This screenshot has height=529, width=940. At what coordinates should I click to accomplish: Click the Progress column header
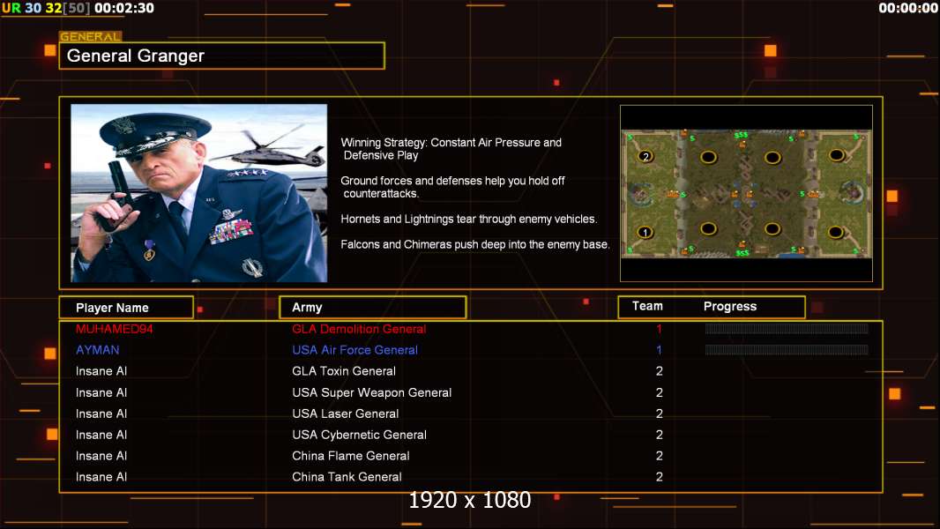tap(730, 306)
